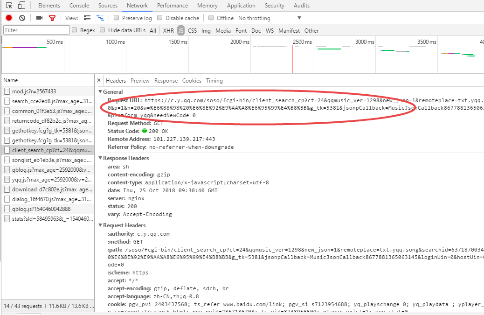This screenshot has width=484, height=315.
Task: Tick the Hide data URLs checkbox
Action: 102,30
